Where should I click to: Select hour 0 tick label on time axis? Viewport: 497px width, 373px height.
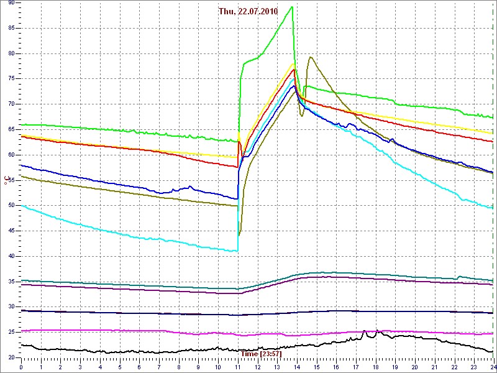[21, 367]
